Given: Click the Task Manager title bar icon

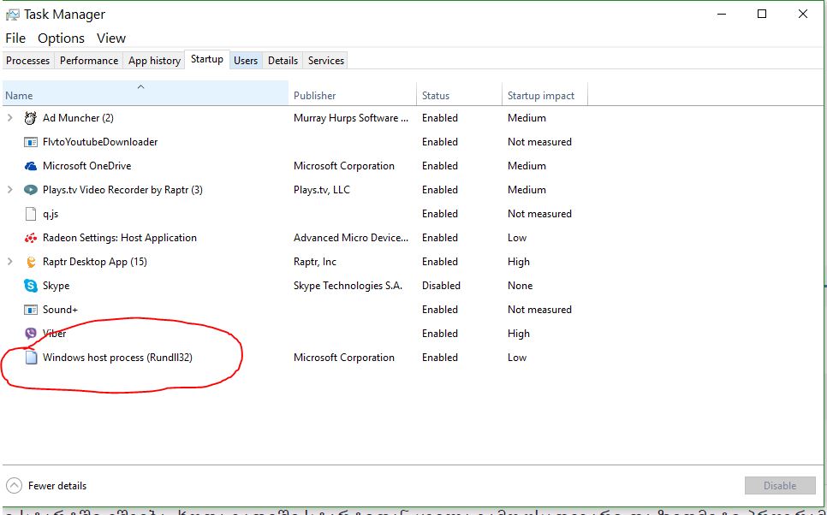Looking at the screenshot, I should tap(12, 15).
